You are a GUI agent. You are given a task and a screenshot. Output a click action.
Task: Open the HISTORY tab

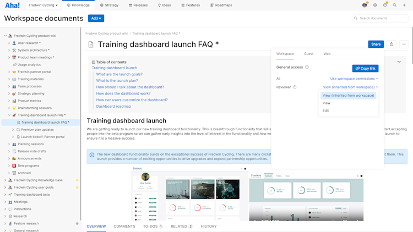(209, 226)
